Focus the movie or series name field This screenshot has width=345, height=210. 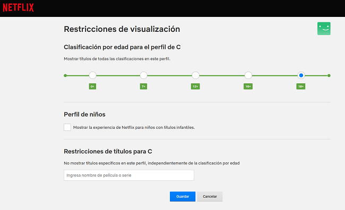[129, 175]
